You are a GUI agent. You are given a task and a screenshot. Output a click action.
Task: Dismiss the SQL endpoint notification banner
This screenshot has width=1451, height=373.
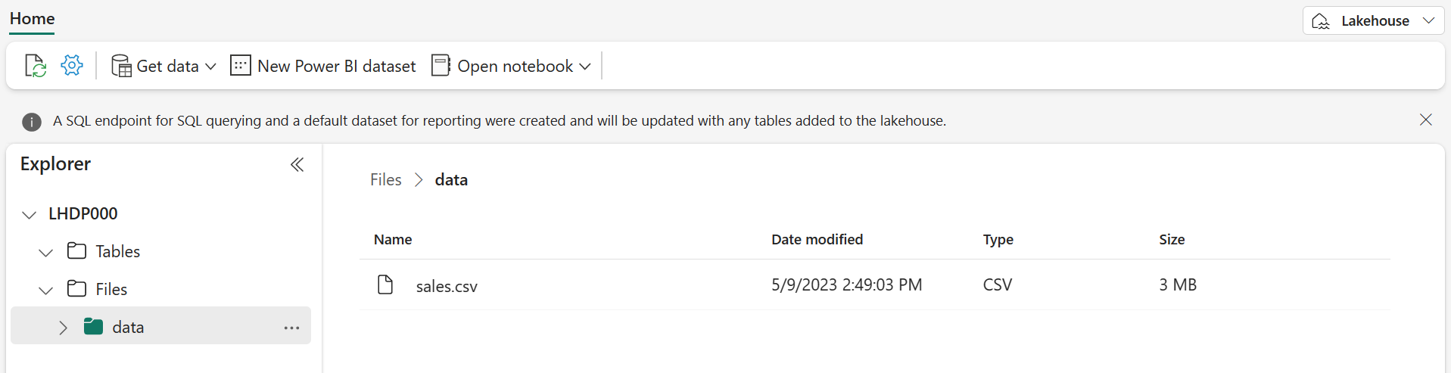pyautogui.click(x=1425, y=120)
